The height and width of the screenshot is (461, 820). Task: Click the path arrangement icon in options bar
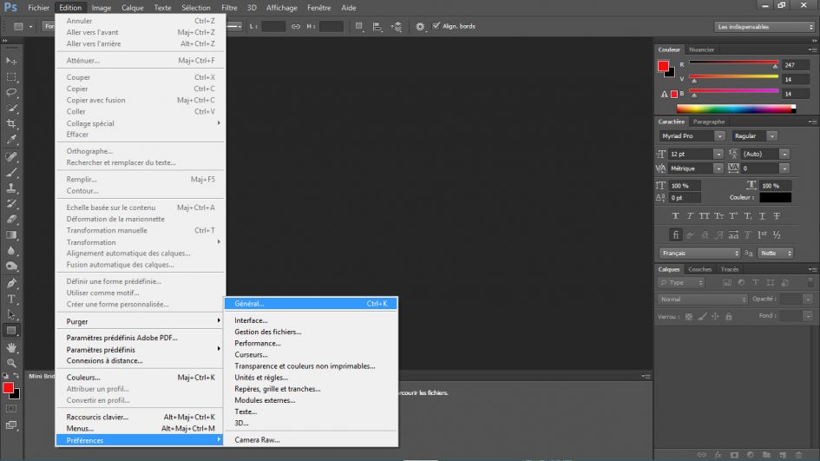pos(397,26)
